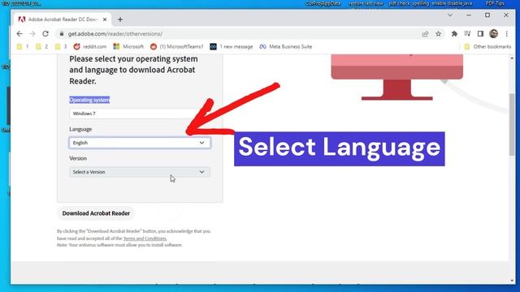
Task: Go back with the browser back arrow
Action: coord(19,34)
